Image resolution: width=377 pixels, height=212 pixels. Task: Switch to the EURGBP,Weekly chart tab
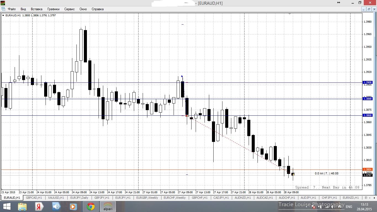147,198
